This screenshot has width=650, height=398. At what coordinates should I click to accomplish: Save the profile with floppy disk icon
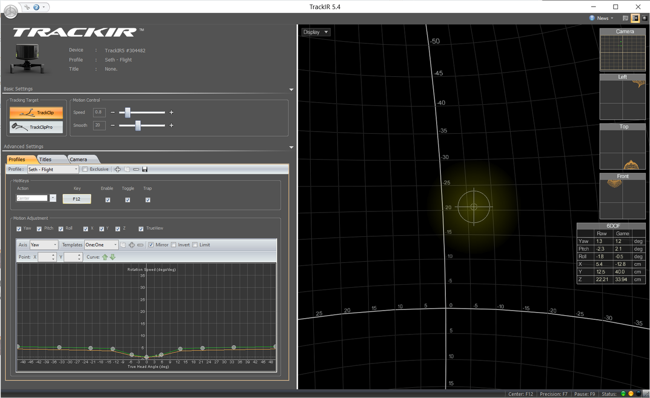pos(145,169)
